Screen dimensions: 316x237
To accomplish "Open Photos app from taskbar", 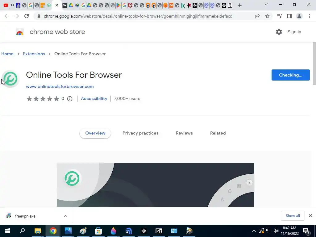I will 68,231.
